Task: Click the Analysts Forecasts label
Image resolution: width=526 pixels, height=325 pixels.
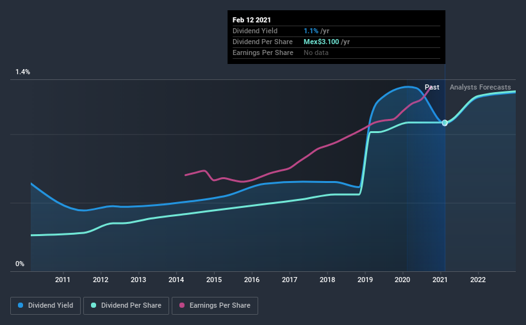Action: 480,87
